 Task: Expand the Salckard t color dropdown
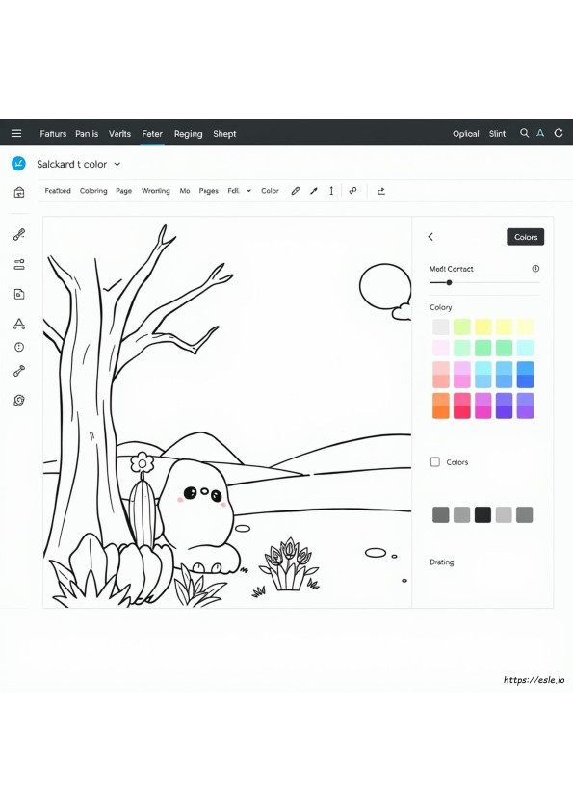(117, 164)
